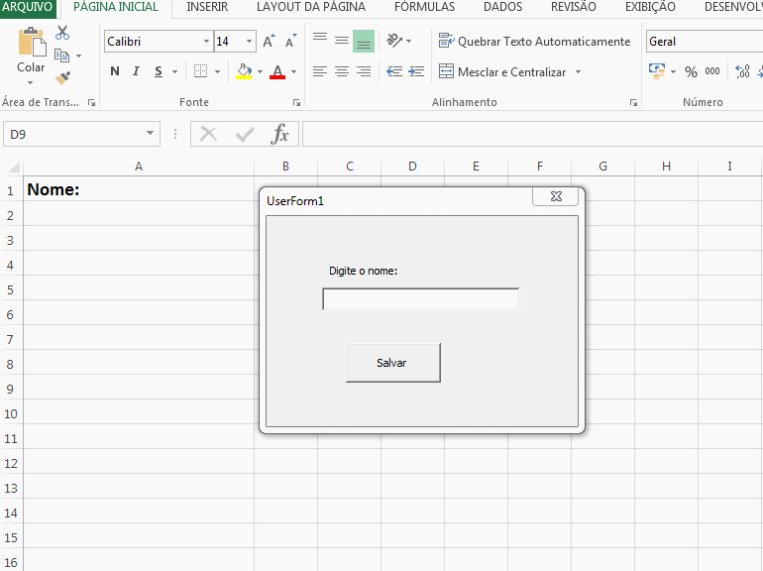Switch to REVISÃO tab
The height and width of the screenshot is (571, 763).
tap(573, 7)
